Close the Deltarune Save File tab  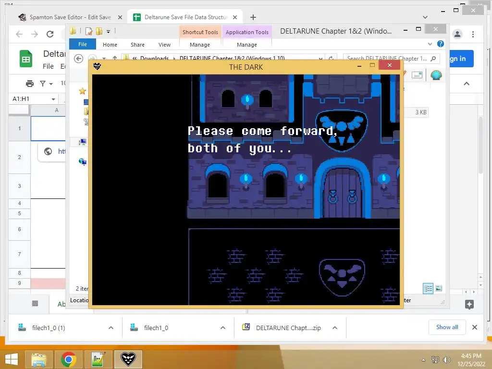tap(235, 18)
